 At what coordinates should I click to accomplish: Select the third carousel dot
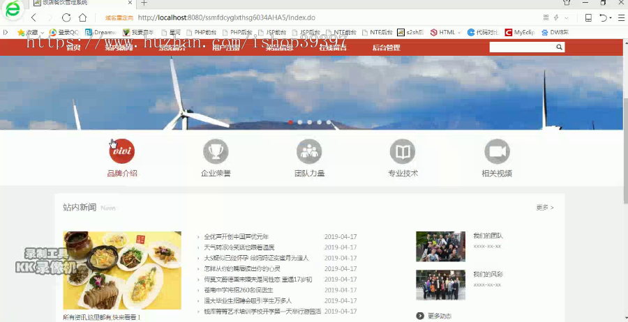(x=310, y=123)
